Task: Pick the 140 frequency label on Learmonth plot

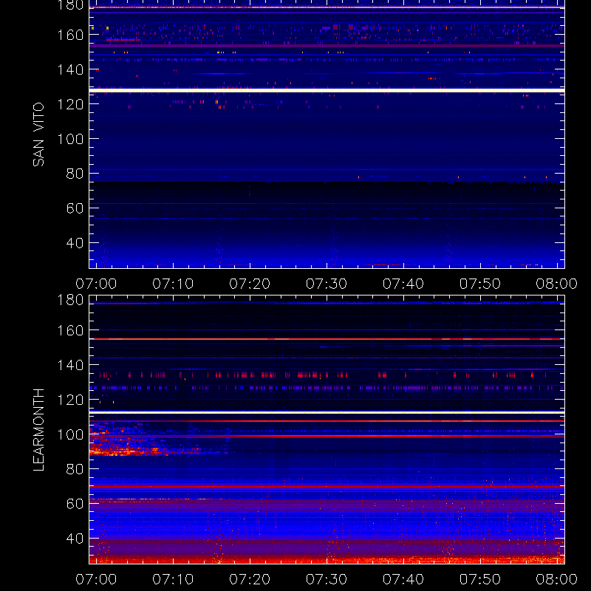Action: [x=70, y=365]
